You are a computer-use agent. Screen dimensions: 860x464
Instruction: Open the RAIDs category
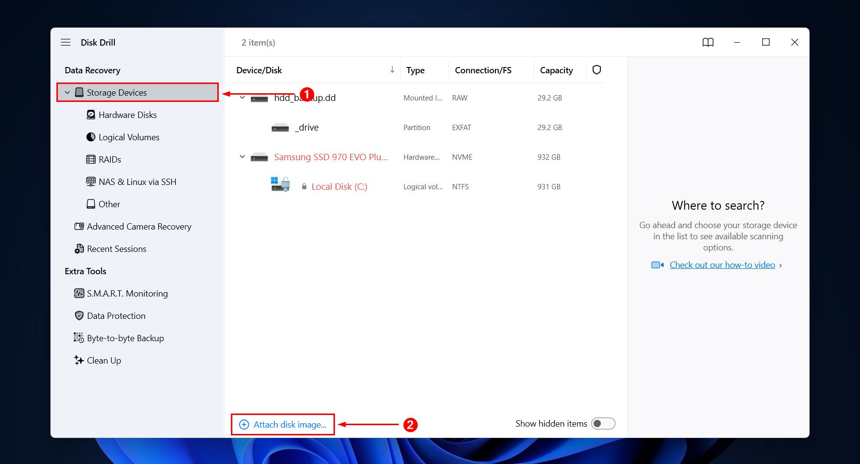[x=109, y=159]
